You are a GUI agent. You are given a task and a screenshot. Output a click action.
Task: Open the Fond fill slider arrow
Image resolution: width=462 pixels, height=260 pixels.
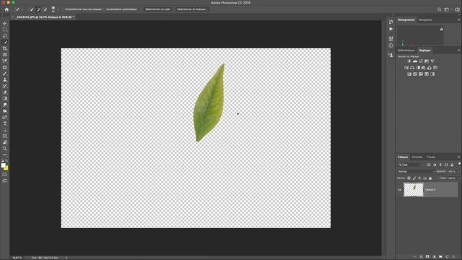tap(458, 178)
